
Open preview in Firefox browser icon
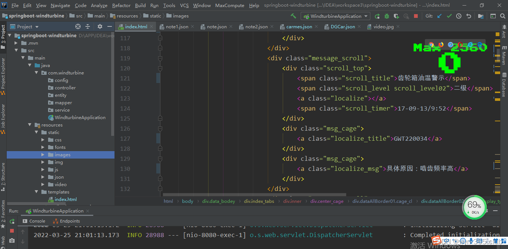pos(441,44)
